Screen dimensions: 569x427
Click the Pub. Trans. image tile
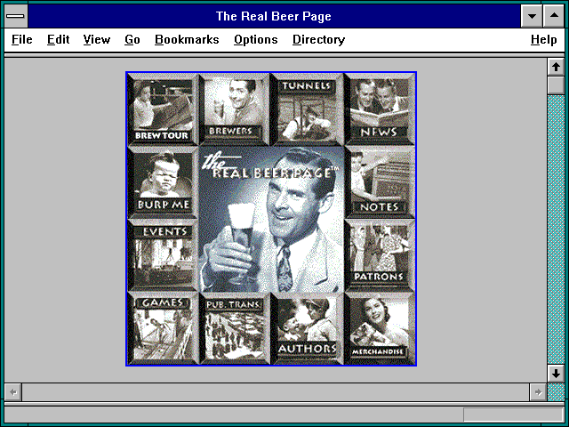235,328
